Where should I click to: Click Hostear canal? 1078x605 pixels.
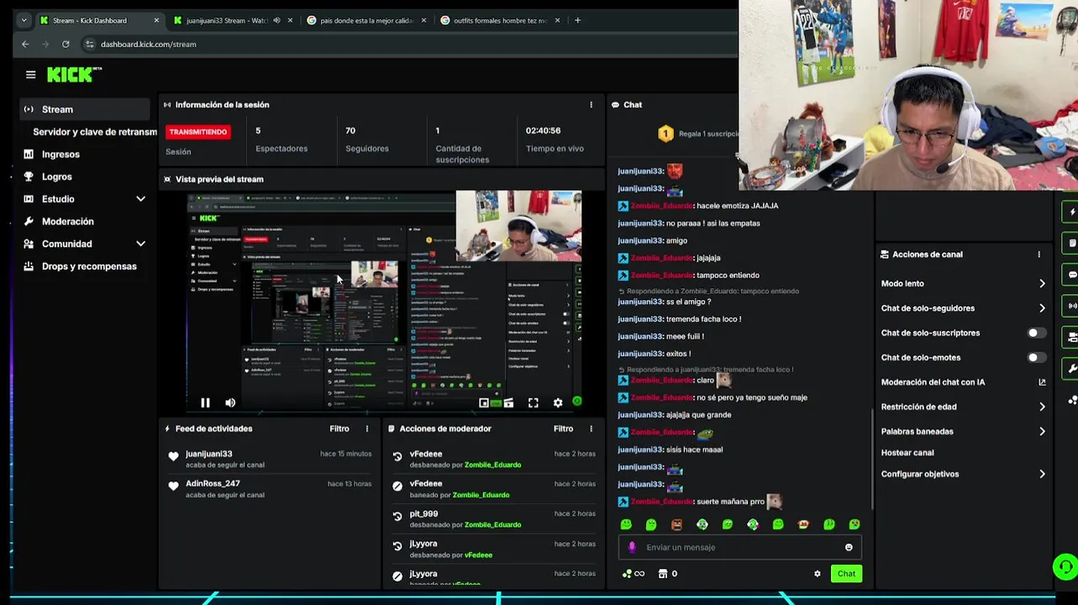pyautogui.click(x=907, y=453)
